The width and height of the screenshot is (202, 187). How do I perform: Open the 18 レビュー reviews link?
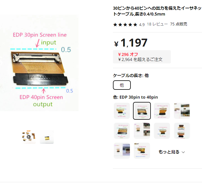pos(157,24)
